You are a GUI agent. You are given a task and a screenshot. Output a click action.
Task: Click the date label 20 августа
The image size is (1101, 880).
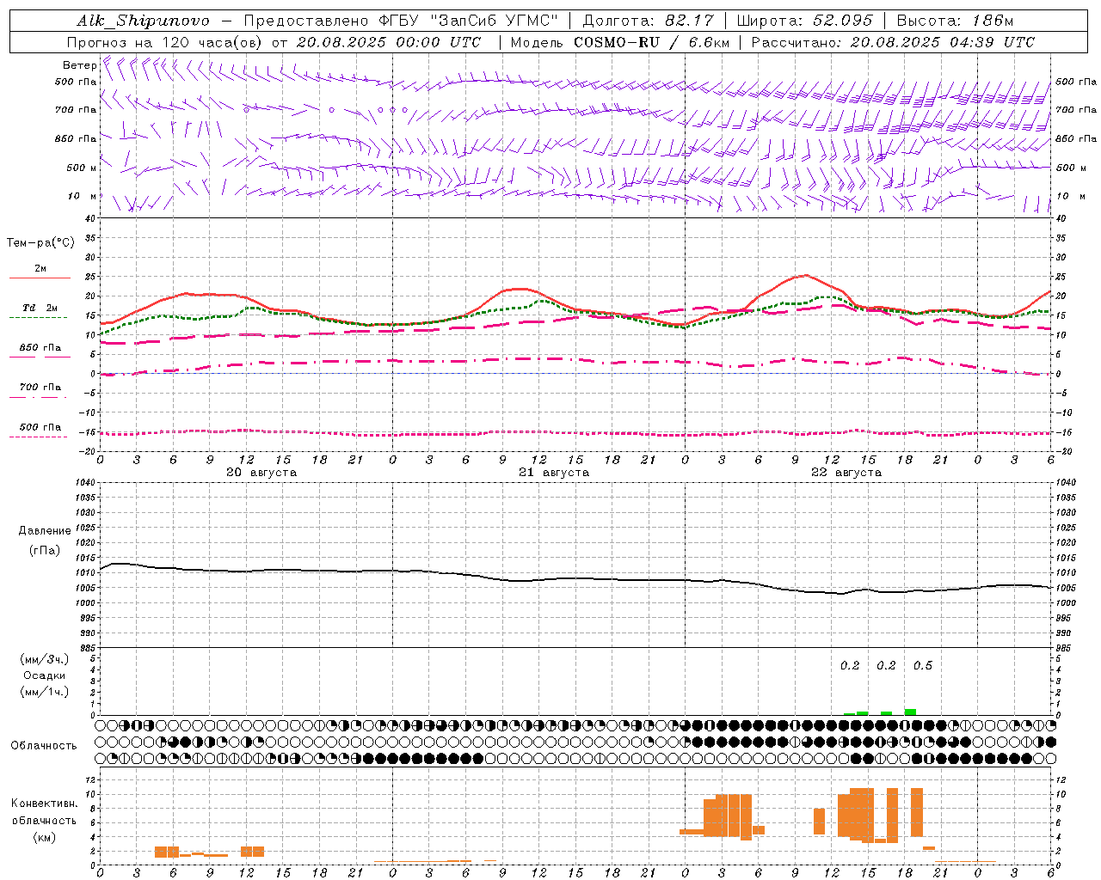tap(261, 473)
